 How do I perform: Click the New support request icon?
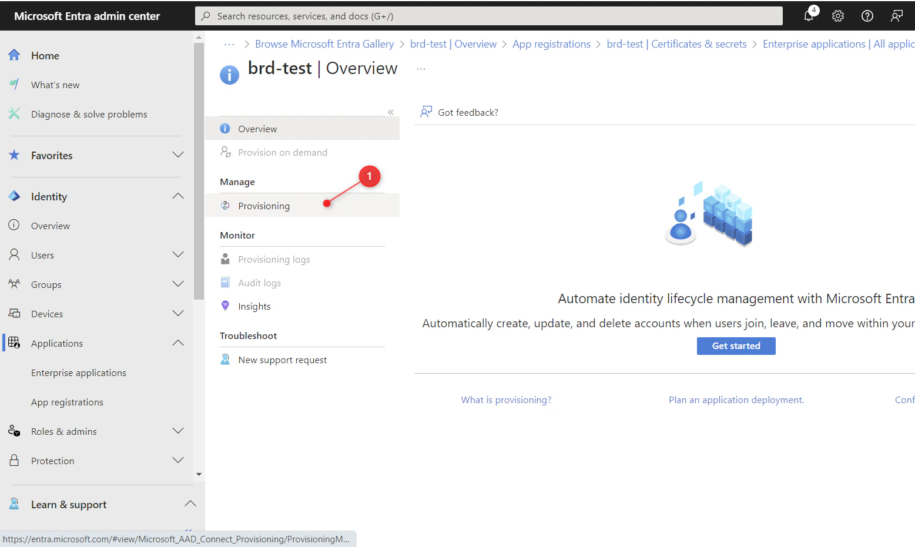coord(225,360)
